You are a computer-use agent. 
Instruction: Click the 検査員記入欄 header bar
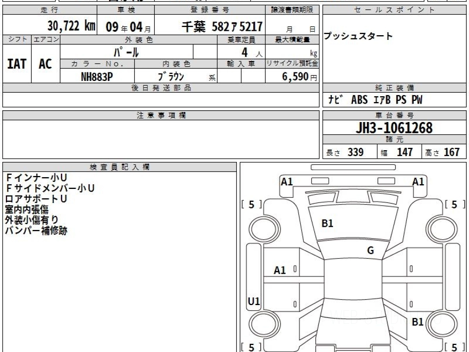[x=120, y=167]
